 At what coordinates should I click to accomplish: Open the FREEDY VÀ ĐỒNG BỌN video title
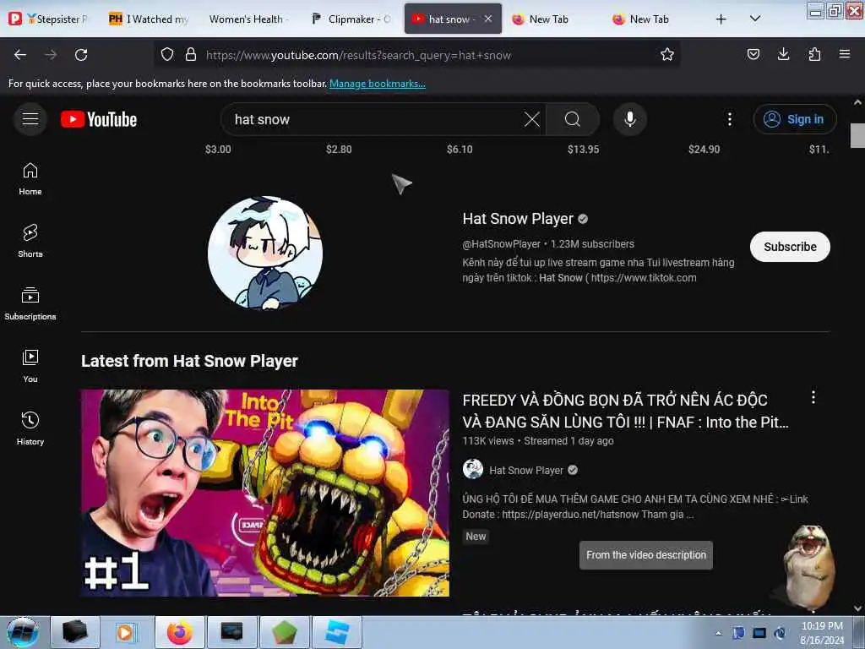[x=626, y=412]
